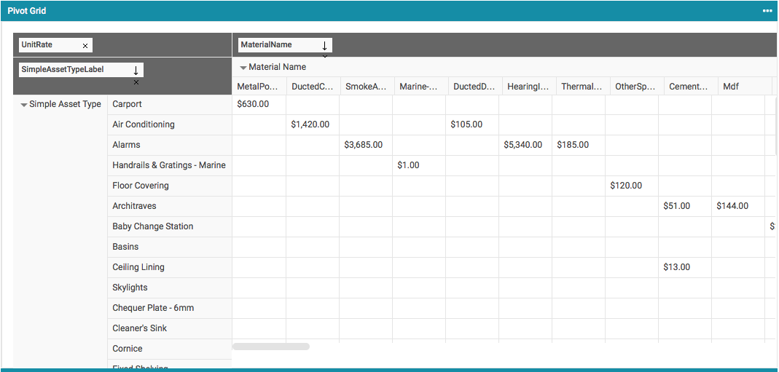The width and height of the screenshot is (779, 372).
Task: Select the Basins row label
Action: coord(169,247)
